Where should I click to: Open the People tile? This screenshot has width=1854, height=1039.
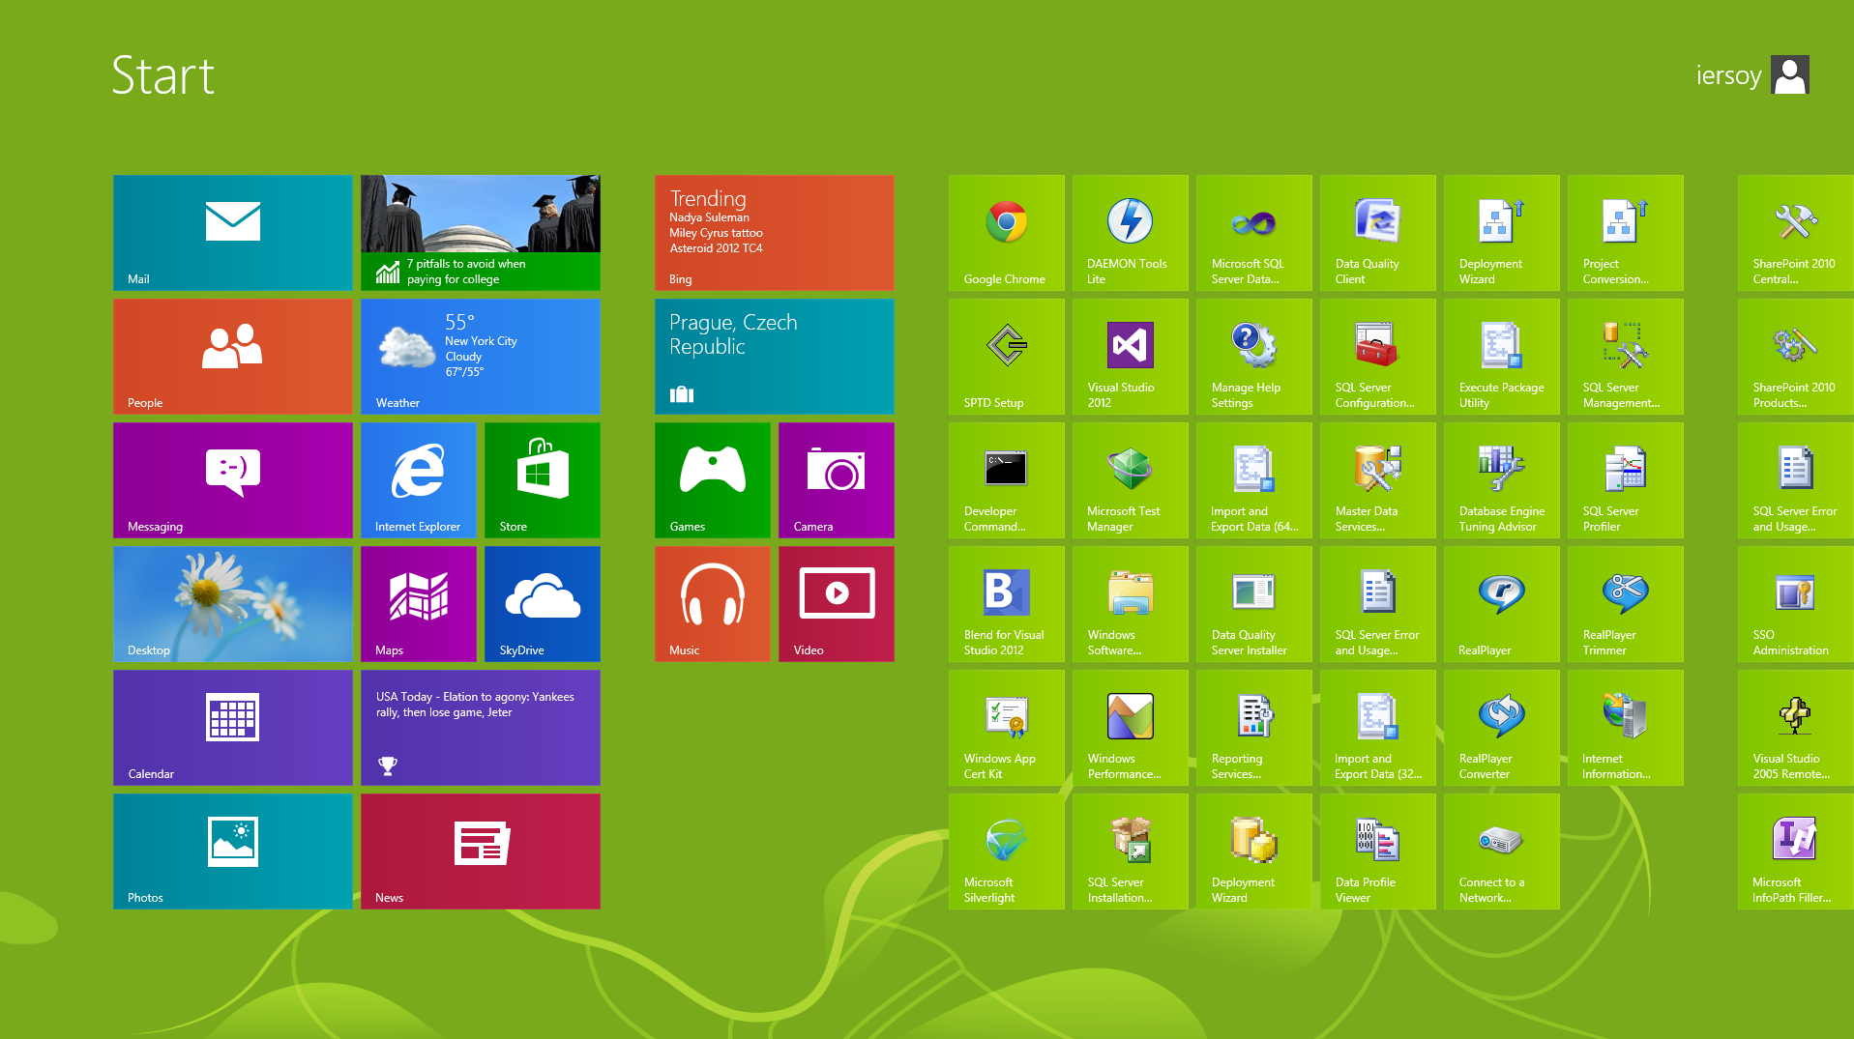tap(233, 357)
